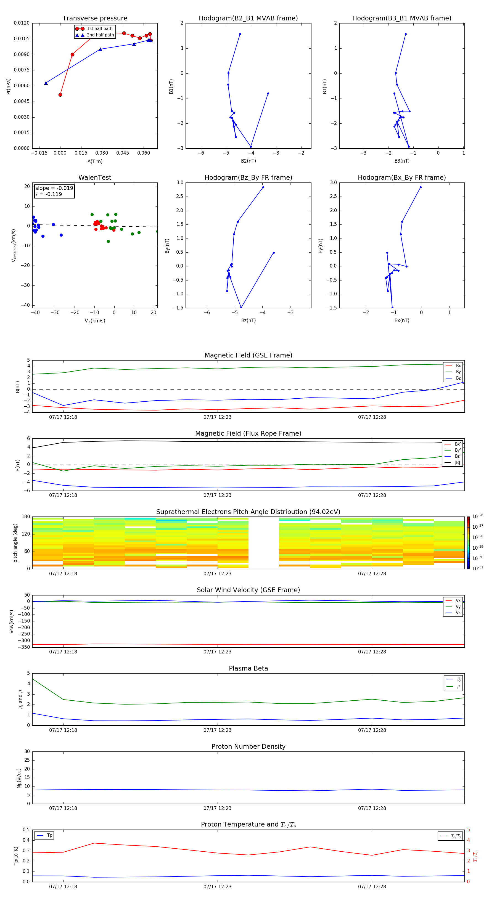Click the '|B|' legend entry in Flux Rope plot

pyautogui.click(x=453, y=463)
